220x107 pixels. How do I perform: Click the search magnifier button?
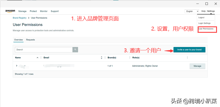pos(75,50)
